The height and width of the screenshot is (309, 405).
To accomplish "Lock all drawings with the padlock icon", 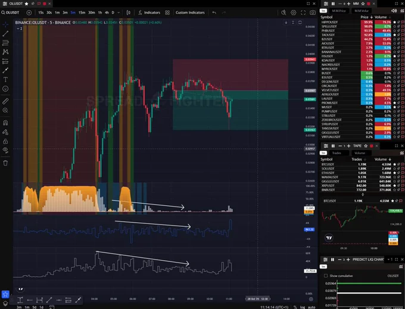I will pos(5,141).
